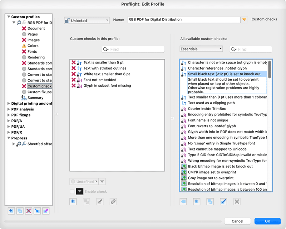Open the orange Custom checks dropdown arrow
The width and height of the screenshot is (286, 229).
pyautogui.click(x=245, y=20)
